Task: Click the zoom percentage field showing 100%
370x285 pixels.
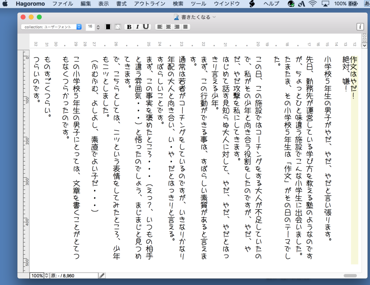Action: point(37,276)
